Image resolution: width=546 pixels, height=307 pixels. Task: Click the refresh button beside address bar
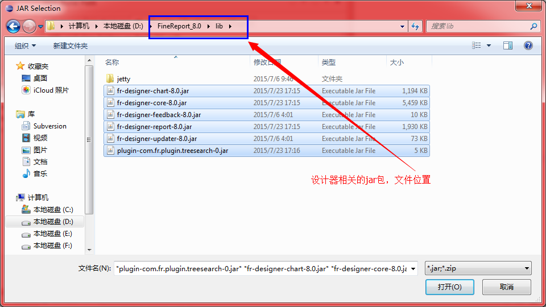click(x=415, y=26)
